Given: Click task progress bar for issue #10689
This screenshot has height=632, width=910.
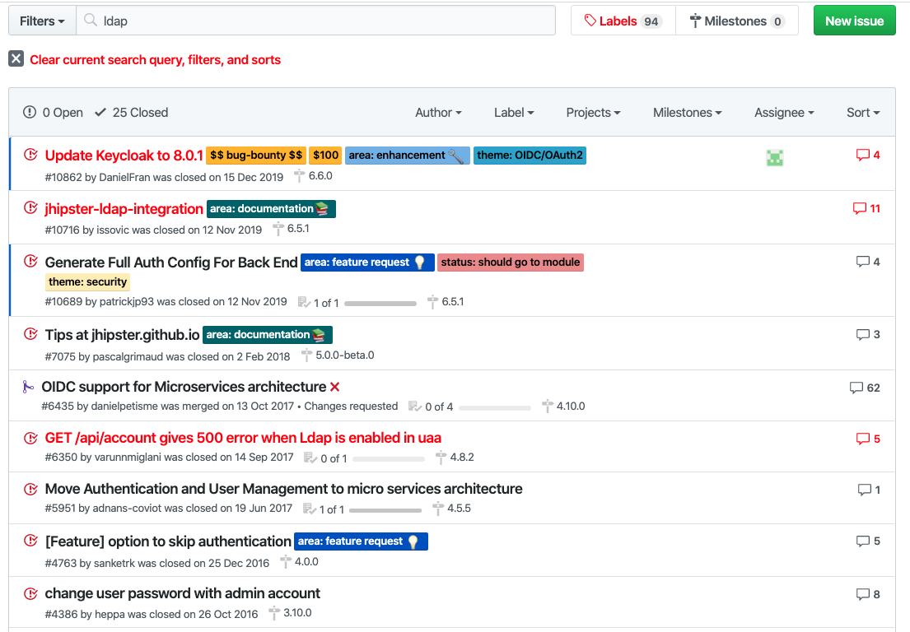Looking at the screenshot, I should pyautogui.click(x=380, y=303).
